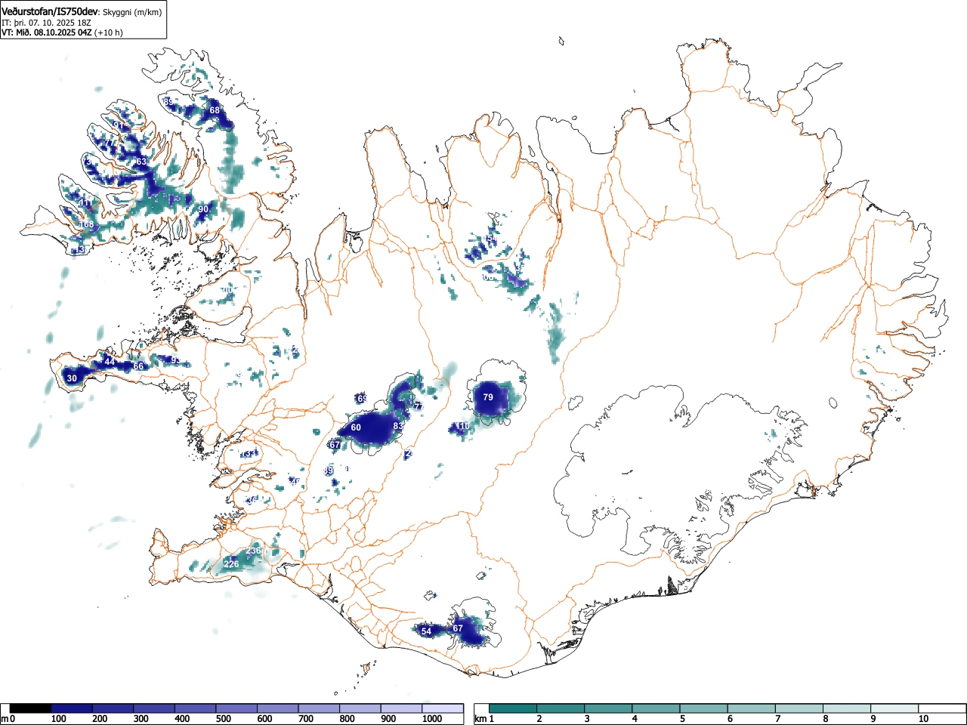Viewport: 967px width, 725px height.
Task: Click the visibility value '60' on the large blue patch
Action: [x=356, y=427]
